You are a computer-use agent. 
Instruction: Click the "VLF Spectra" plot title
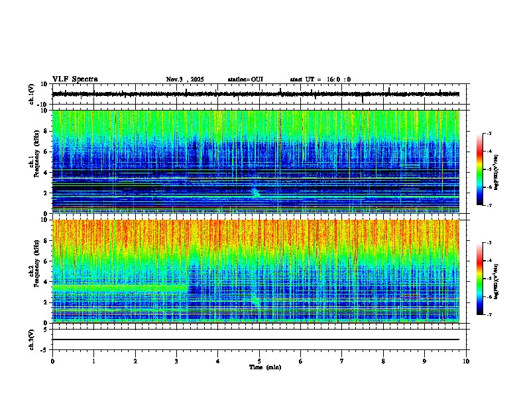[x=75, y=79]
